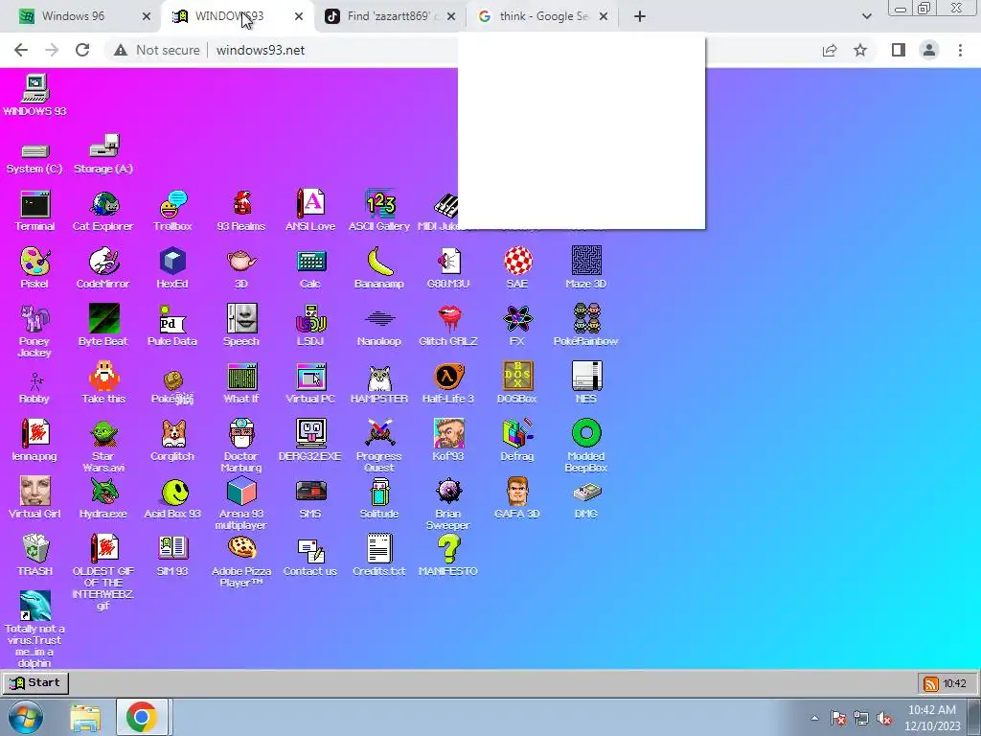Open Defrag icon
The image size is (981, 736).
(x=517, y=441)
